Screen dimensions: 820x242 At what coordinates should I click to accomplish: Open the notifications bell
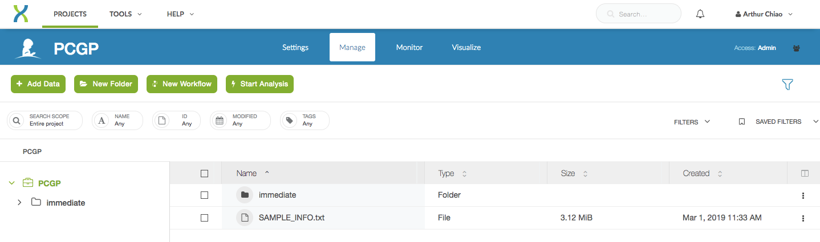[700, 14]
